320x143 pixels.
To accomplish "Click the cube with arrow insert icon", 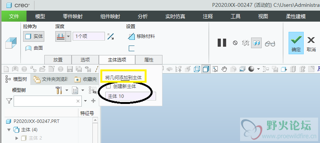I will click(284, 69).
